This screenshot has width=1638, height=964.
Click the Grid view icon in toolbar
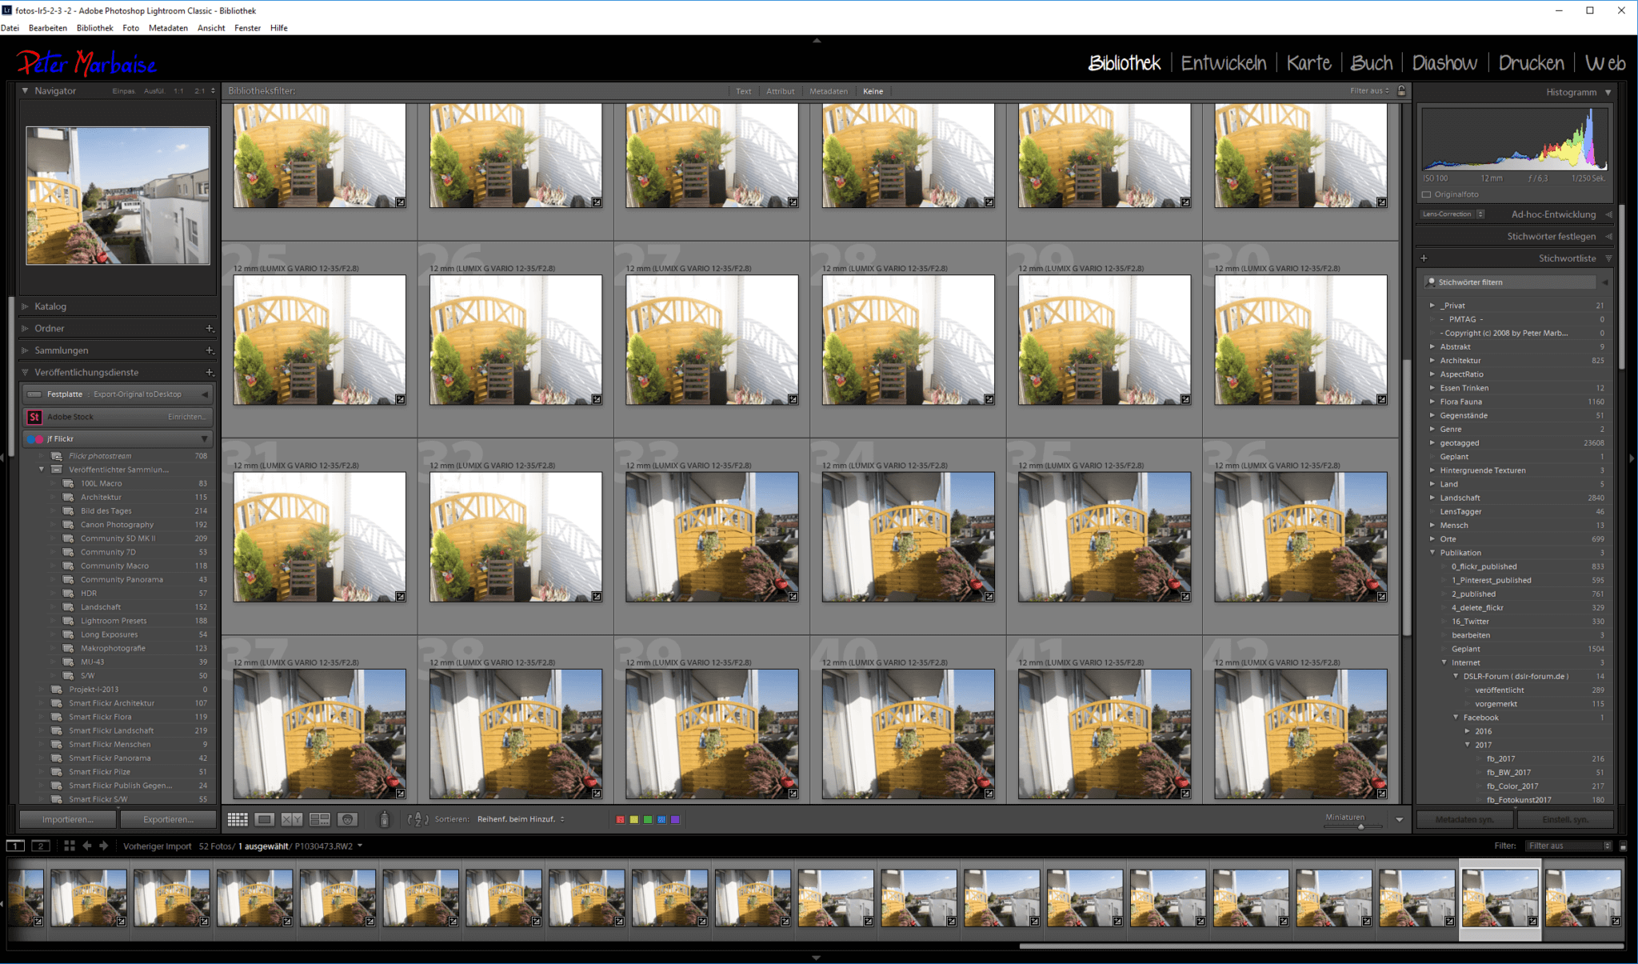236,818
